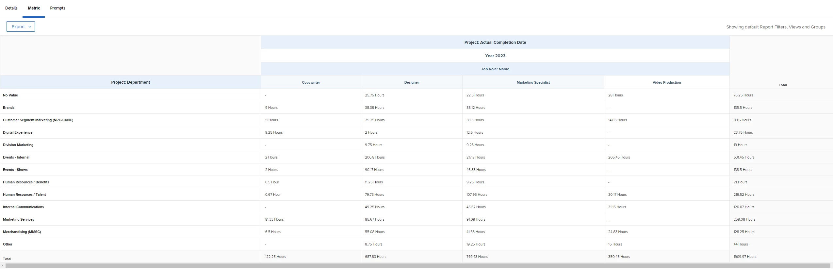The height and width of the screenshot is (270, 833).
Task: Click the 14.85 Hours Video Production cell
Action: pyautogui.click(x=667, y=120)
